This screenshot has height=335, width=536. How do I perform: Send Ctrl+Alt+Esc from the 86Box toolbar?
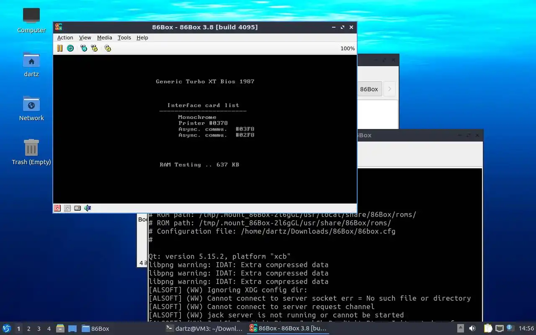click(94, 48)
